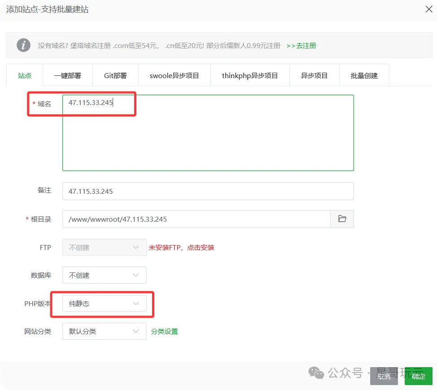Click the WeChat public account icon watermark

tap(316, 373)
